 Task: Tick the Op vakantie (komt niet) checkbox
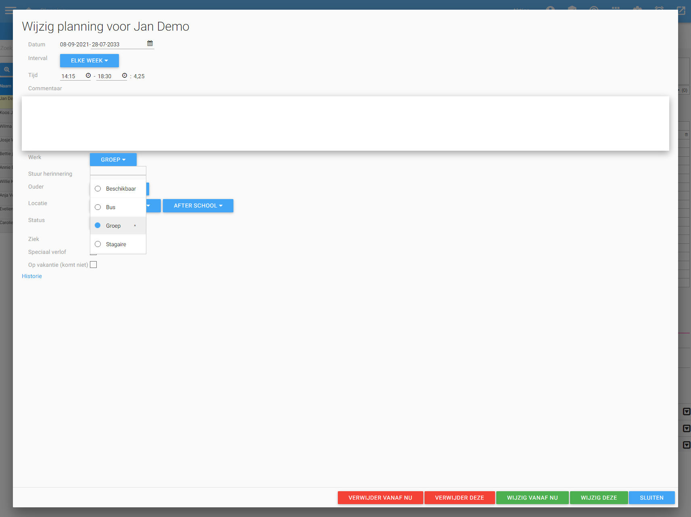click(x=94, y=265)
